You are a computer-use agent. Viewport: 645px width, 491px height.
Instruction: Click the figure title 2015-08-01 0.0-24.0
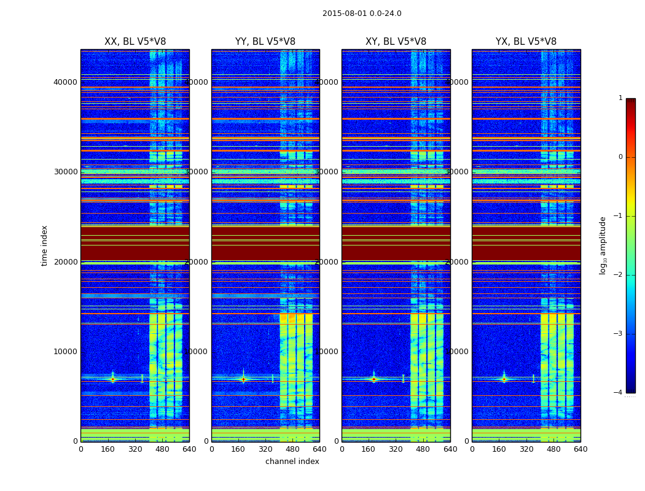click(362, 14)
